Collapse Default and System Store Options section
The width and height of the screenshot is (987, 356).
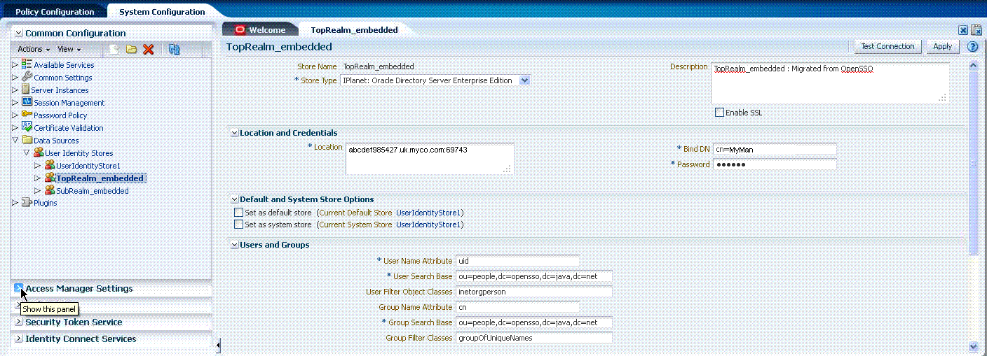(235, 199)
